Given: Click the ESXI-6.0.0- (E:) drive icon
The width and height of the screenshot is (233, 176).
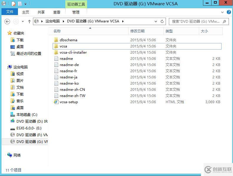Looking at the screenshot, I should coord(12,129).
